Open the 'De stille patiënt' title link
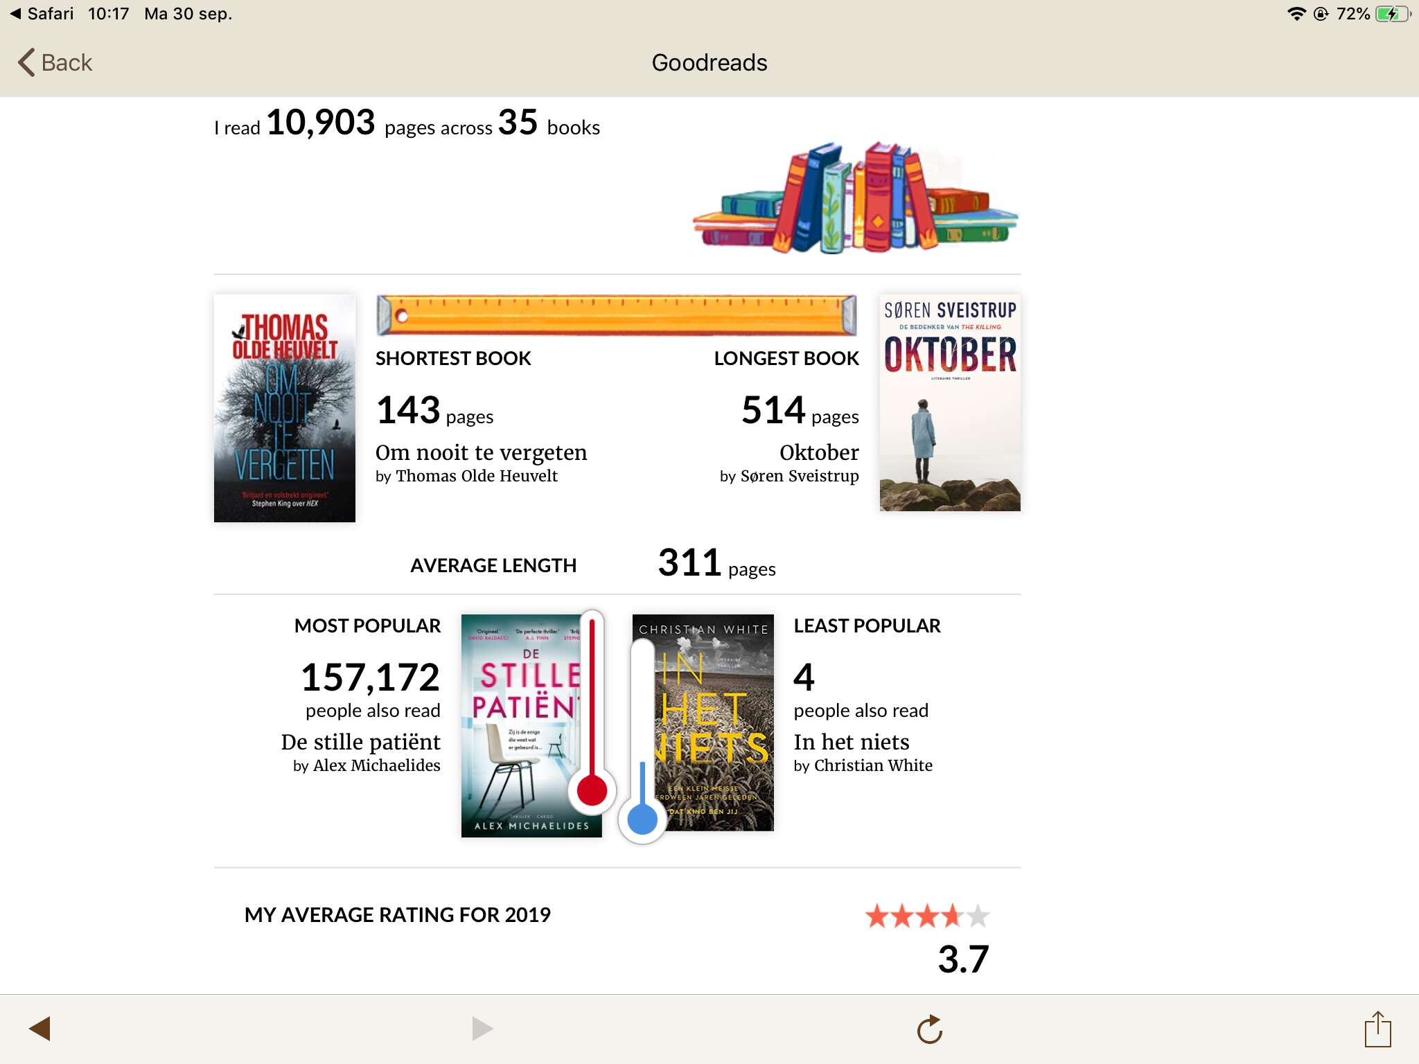Viewport: 1419px width, 1064px height. (x=360, y=742)
